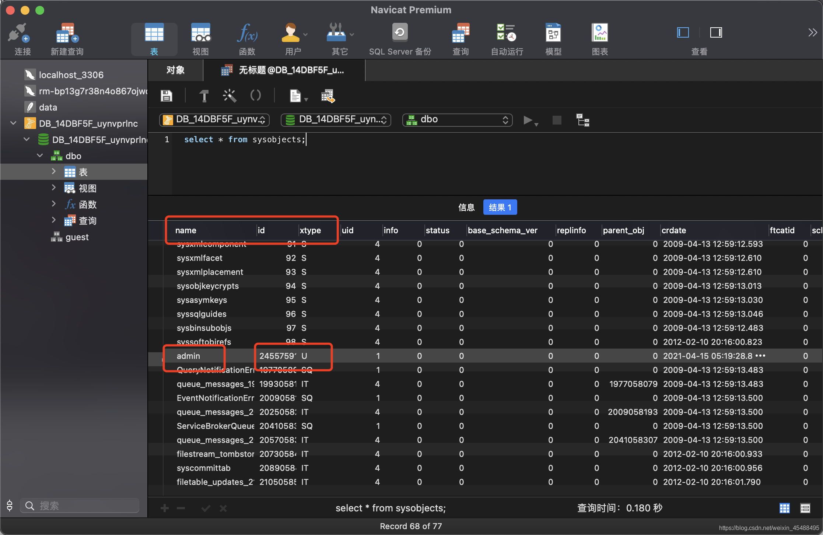Toggle the right information pane view
This screenshot has height=535, width=823.
(x=716, y=32)
